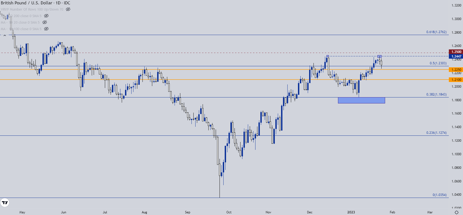Select the 1.2100 orange price label
This screenshot has width=463, height=215.
pyautogui.click(x=456, y=80)
